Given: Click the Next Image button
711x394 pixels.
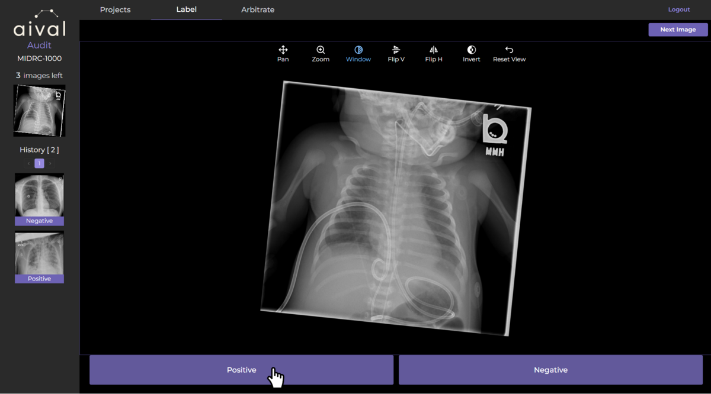Looking at the screenshot, I should point(677,29).
